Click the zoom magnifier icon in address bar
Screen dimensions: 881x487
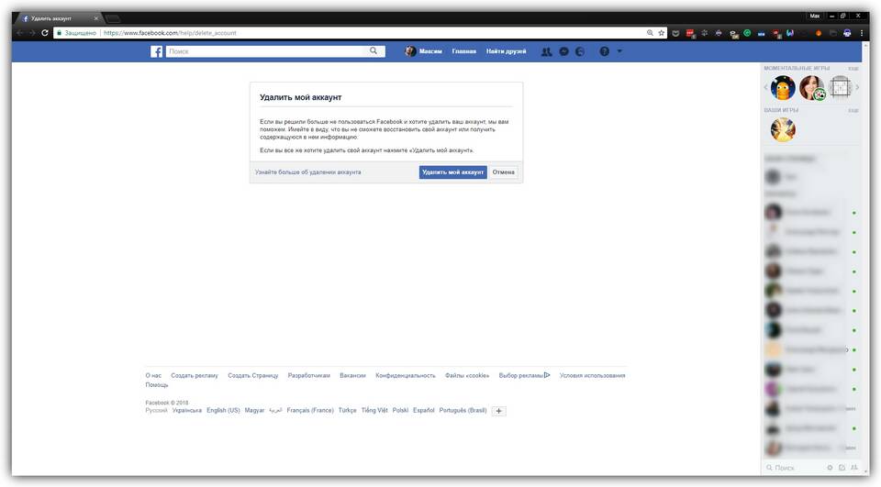[650, 33]
